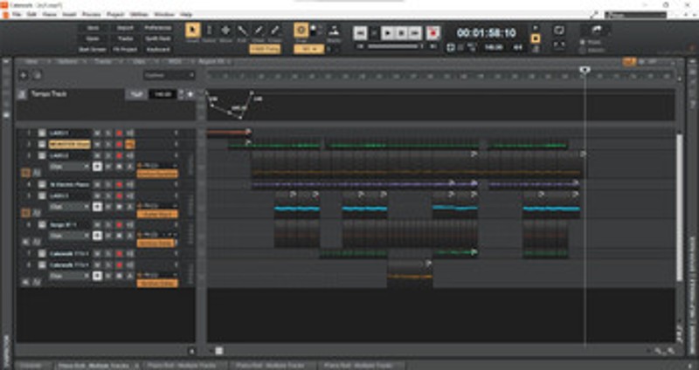Open the Region FX menu

tap(211, 61)
